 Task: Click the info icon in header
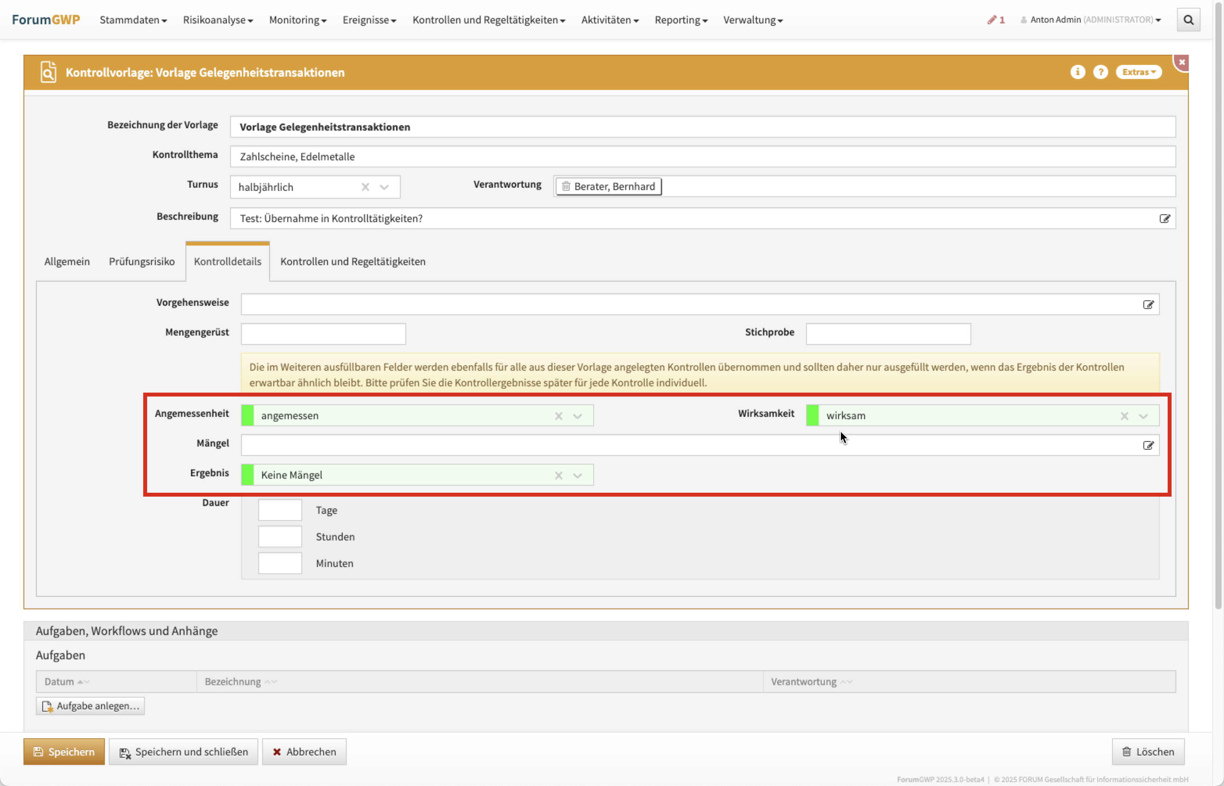point(1077,72)
